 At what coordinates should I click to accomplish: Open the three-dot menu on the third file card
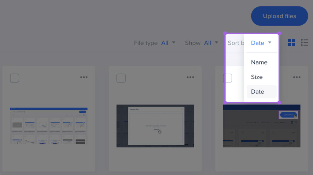296,77
